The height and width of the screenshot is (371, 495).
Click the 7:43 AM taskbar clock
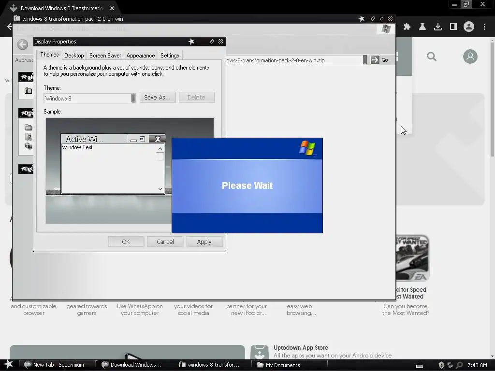click(x=477, y=365)
